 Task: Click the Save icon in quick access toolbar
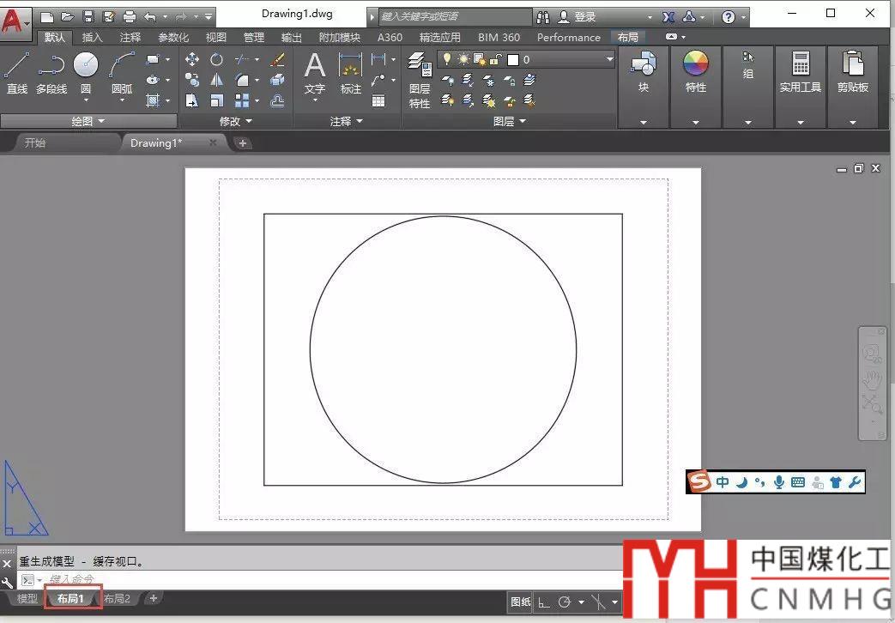click(x=88, y=16)
